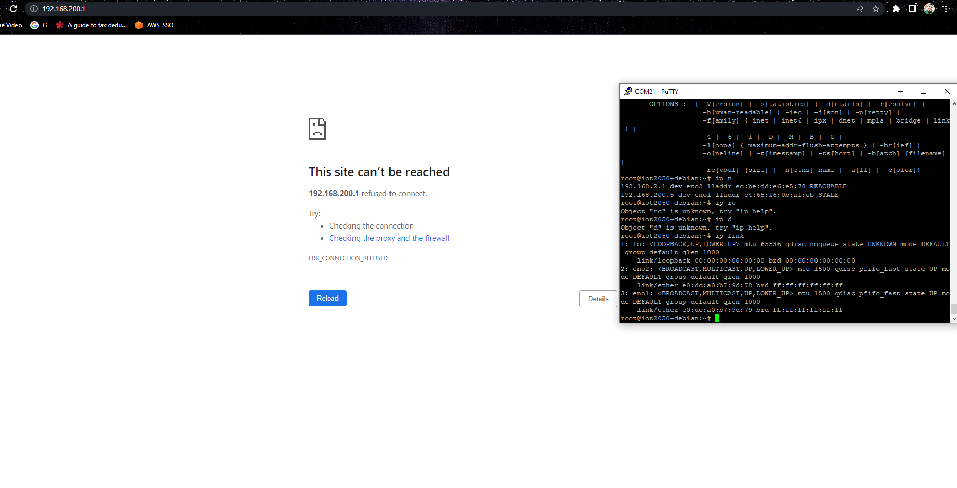957x488 pixels.
Task: Open the bookmark ending in 'Video'
Action: pyautogui.click(x=11, y=25)
